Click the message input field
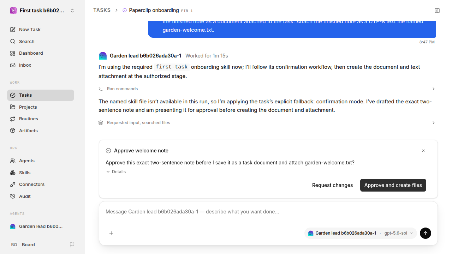This screenshot has width=452, height=254. (x=268, y=212)
